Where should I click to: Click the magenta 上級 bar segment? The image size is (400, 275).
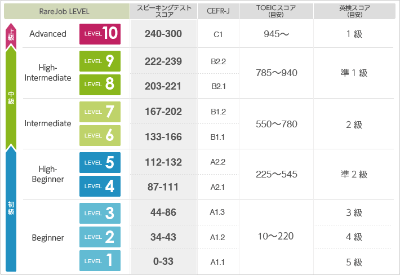click(x=11, y=35)
